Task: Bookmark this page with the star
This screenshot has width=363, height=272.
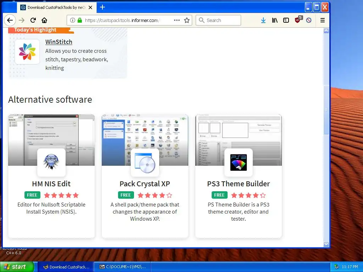Action: [187, 20]
